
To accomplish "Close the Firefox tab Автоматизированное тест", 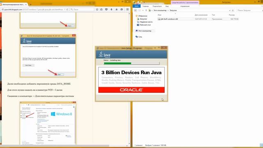I will (x=26, y=5).
